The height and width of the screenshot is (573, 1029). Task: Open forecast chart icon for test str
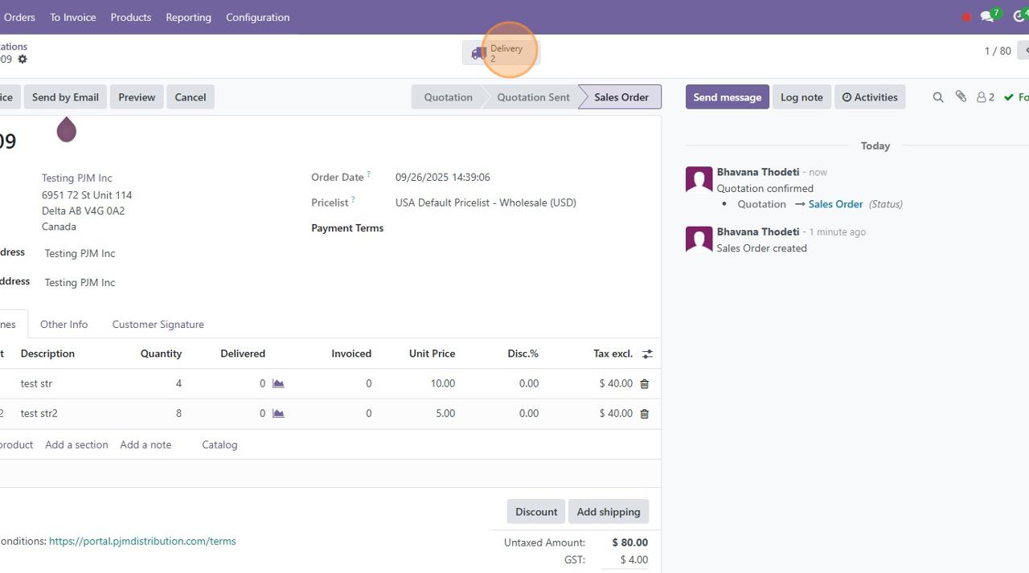(x=278, y=384)
